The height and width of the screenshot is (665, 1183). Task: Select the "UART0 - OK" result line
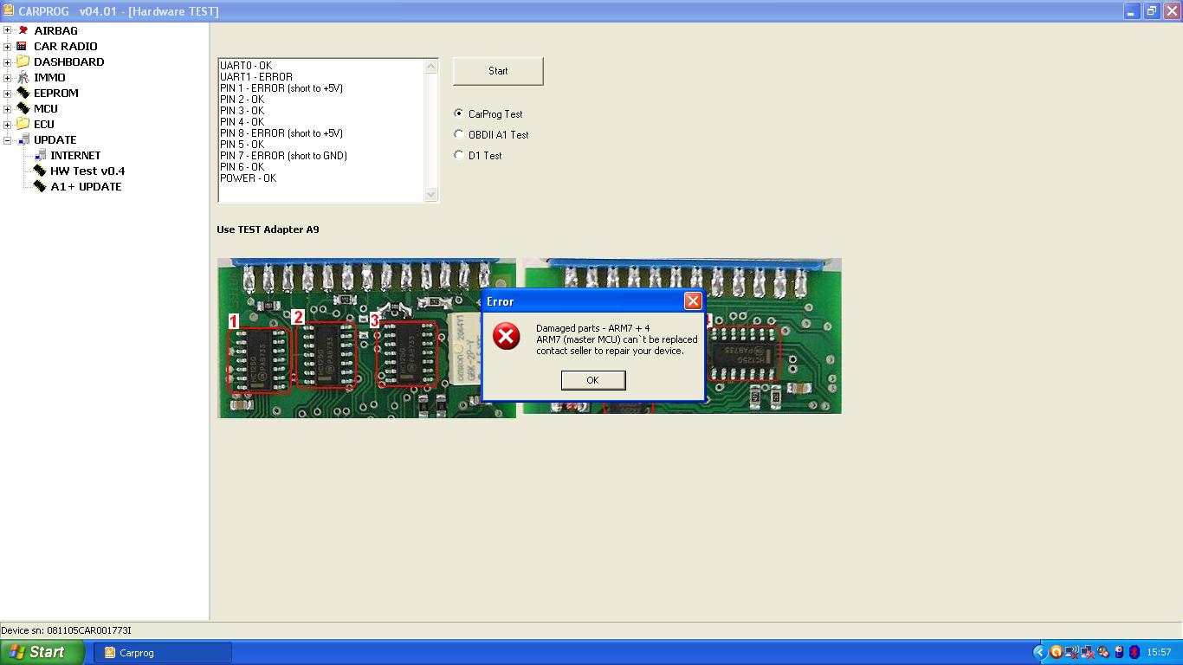[x=246, y=66]
